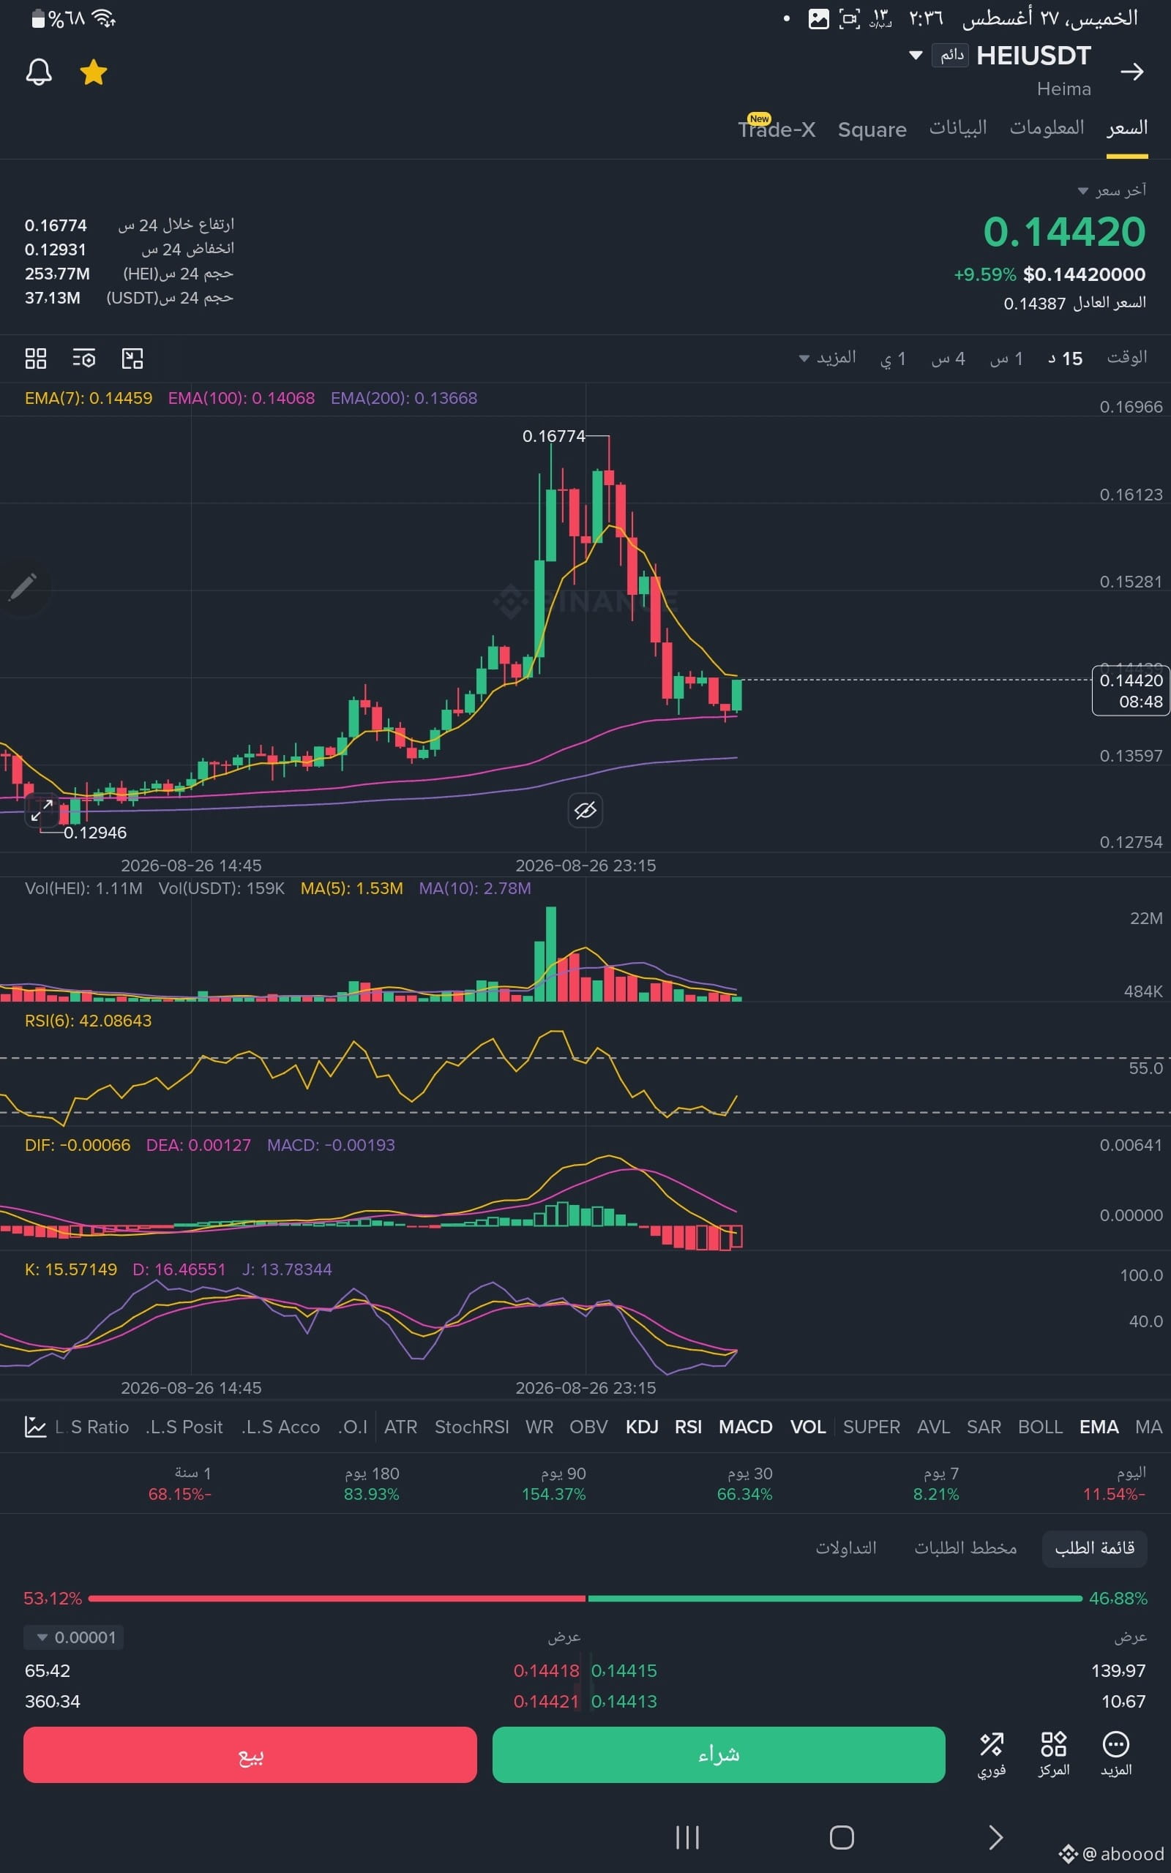Open التداولات trades tab
Viewport: 1171px width, 1873px height.
tap(846, 1548)
